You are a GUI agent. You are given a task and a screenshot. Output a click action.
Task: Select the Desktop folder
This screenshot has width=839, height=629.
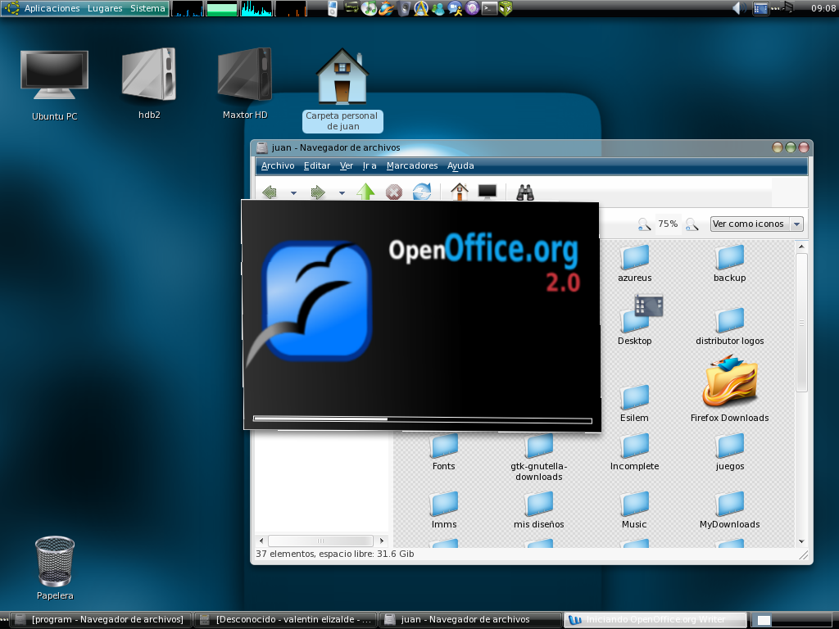click(635, 321)
